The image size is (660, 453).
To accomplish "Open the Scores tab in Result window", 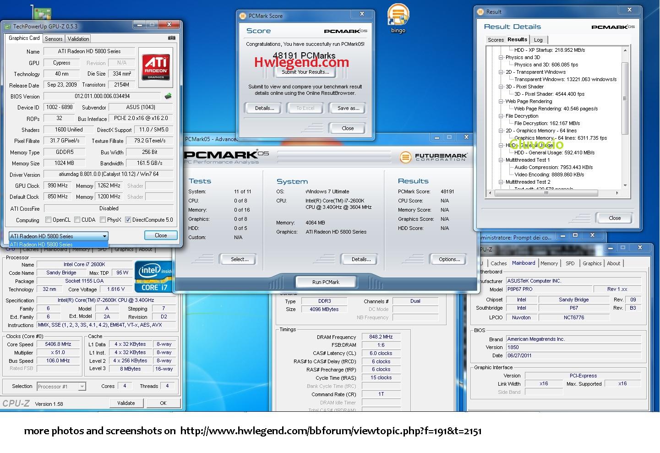I will tap(496, 40).
